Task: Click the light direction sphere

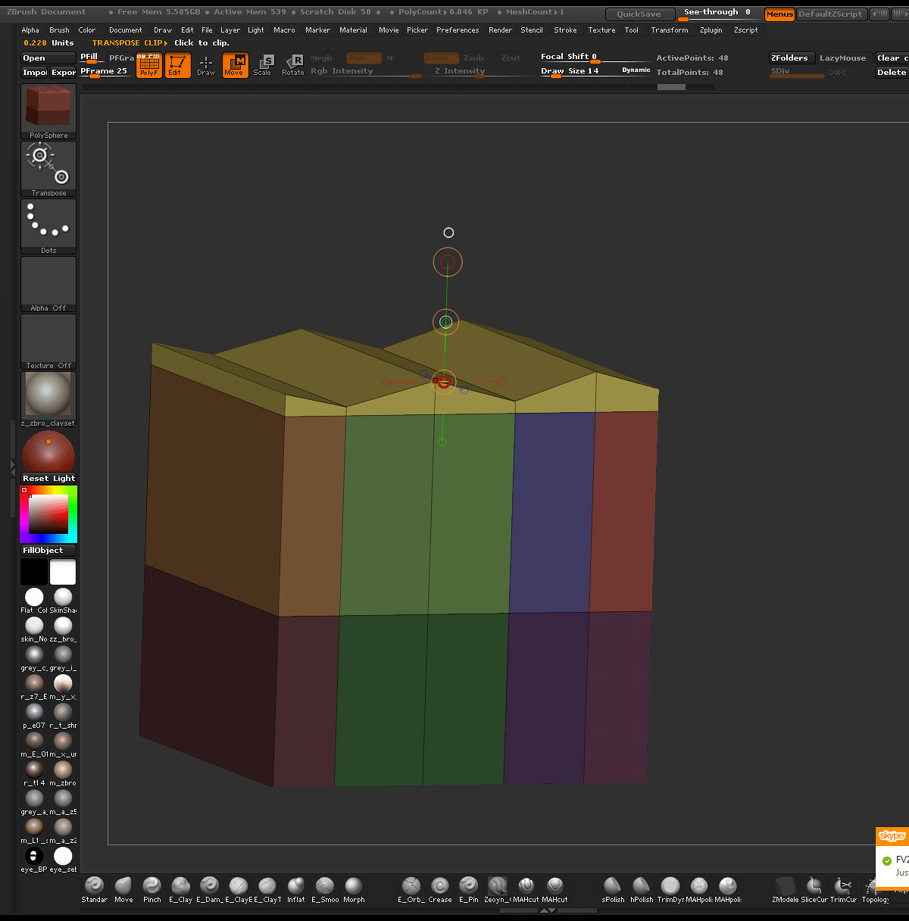Action: [48, 452]
